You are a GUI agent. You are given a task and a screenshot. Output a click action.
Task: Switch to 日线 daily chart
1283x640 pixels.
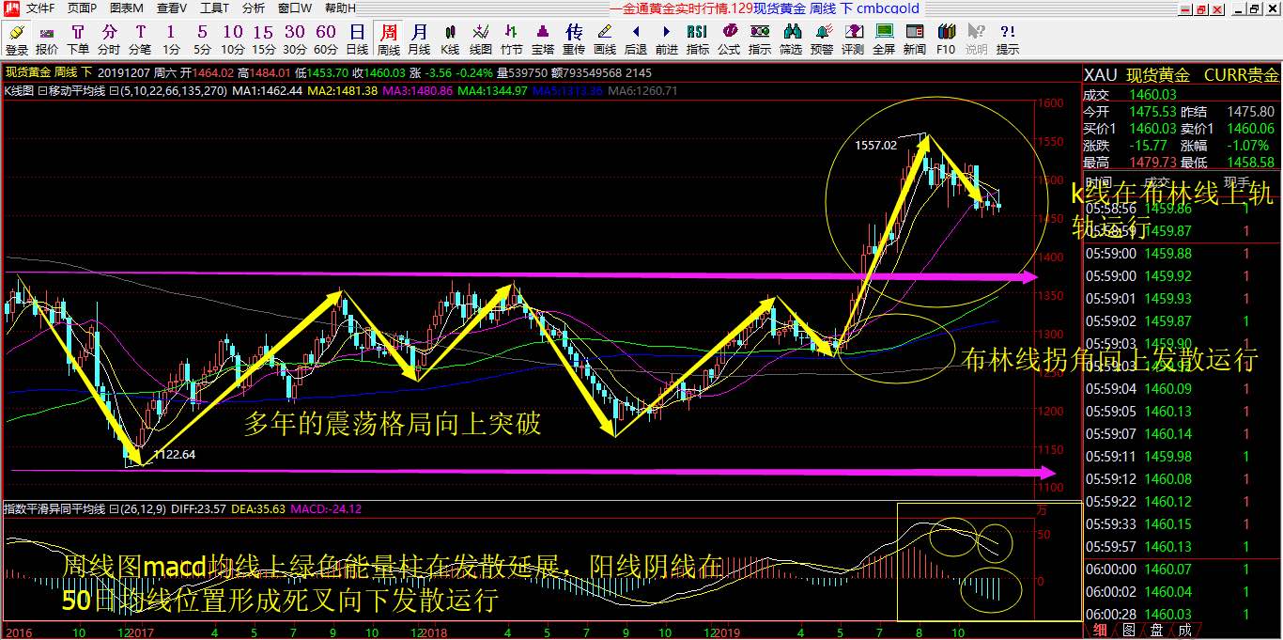[x=357, y=39]
